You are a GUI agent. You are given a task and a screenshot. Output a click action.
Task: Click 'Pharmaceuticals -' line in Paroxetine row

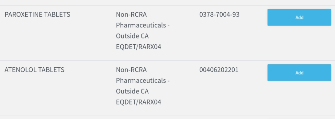(143, 25)
